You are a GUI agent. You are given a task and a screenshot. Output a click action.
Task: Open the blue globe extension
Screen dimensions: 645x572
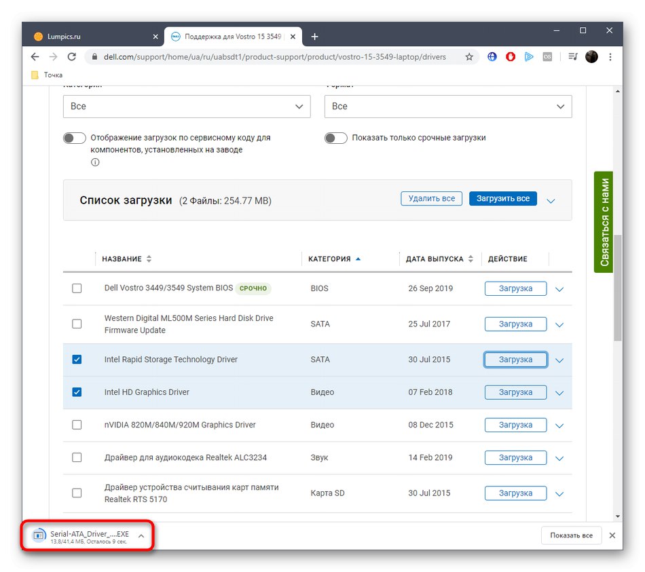tap(492, 57)
